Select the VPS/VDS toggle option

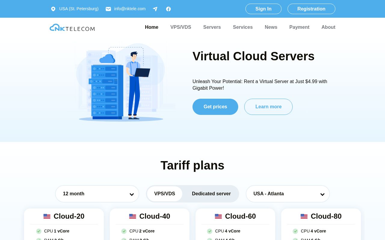165,194
